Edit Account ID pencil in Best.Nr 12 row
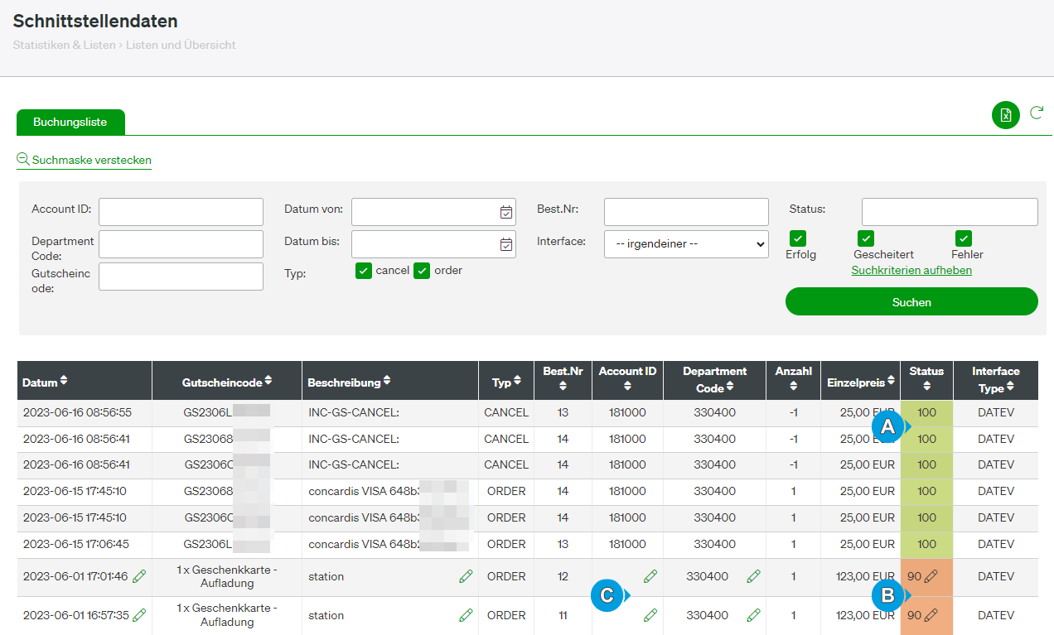This screenshot has height=635, width=1054. (650, 576)
